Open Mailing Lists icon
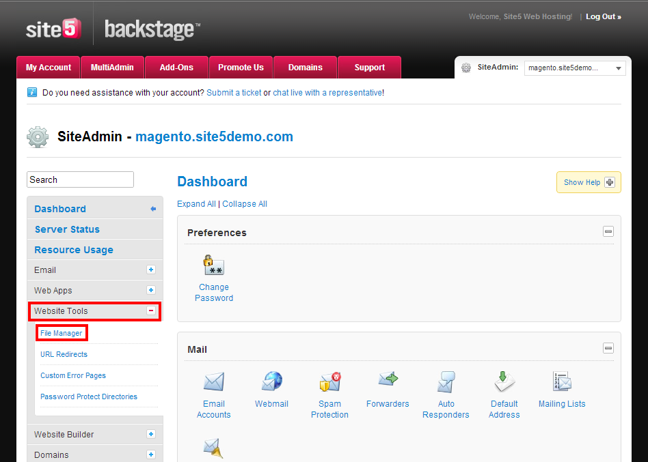 (x=562, y=381)
